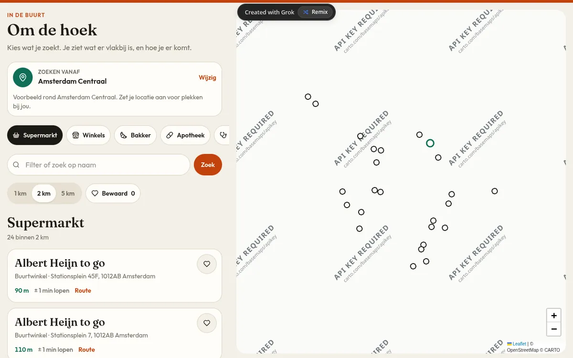
Task: Set radius to 2 km
Action: click(44, 193)
